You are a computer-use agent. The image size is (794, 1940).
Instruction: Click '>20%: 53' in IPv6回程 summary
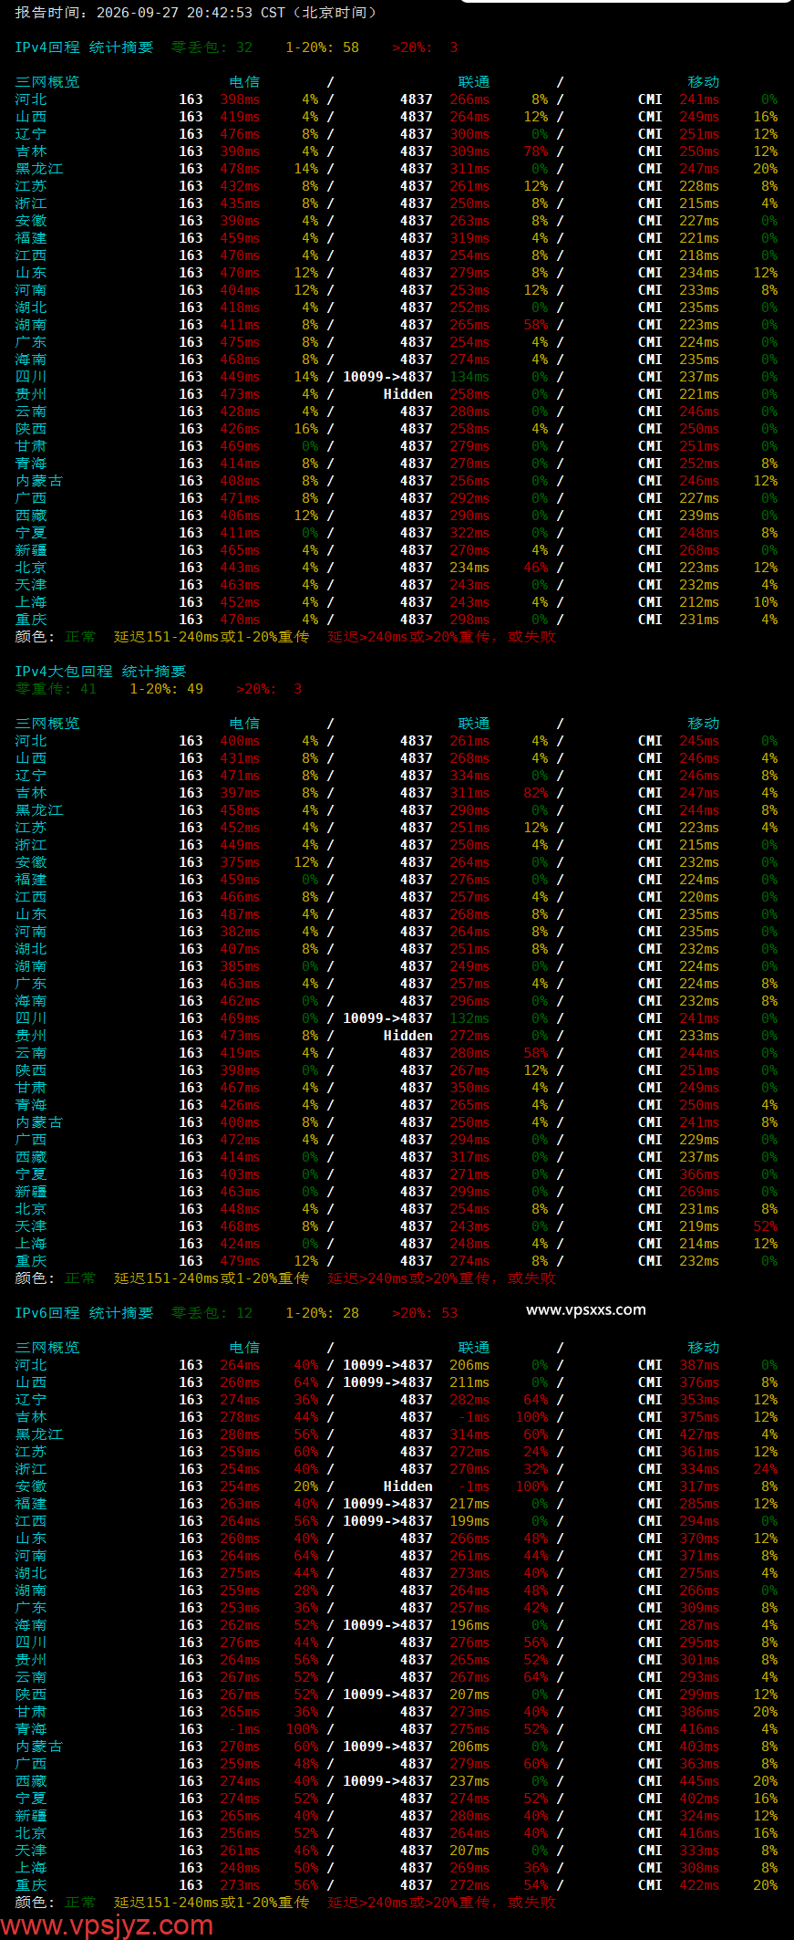pos(425,1313)
